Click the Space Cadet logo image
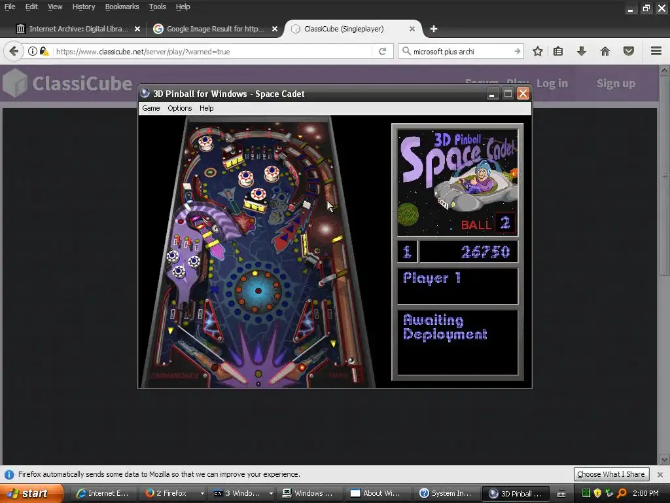670x503 pixels. coord(457,182)
